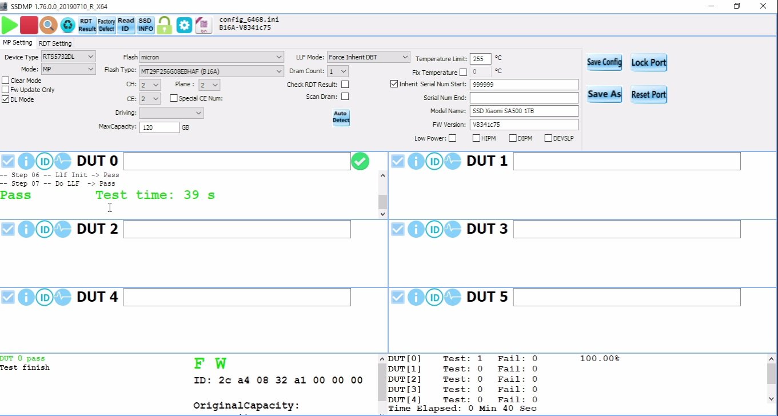Click the Save Config button

[x=604, y=62]
